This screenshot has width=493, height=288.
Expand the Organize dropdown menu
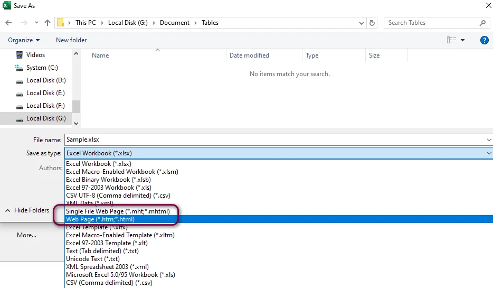(x=24, y=40)
